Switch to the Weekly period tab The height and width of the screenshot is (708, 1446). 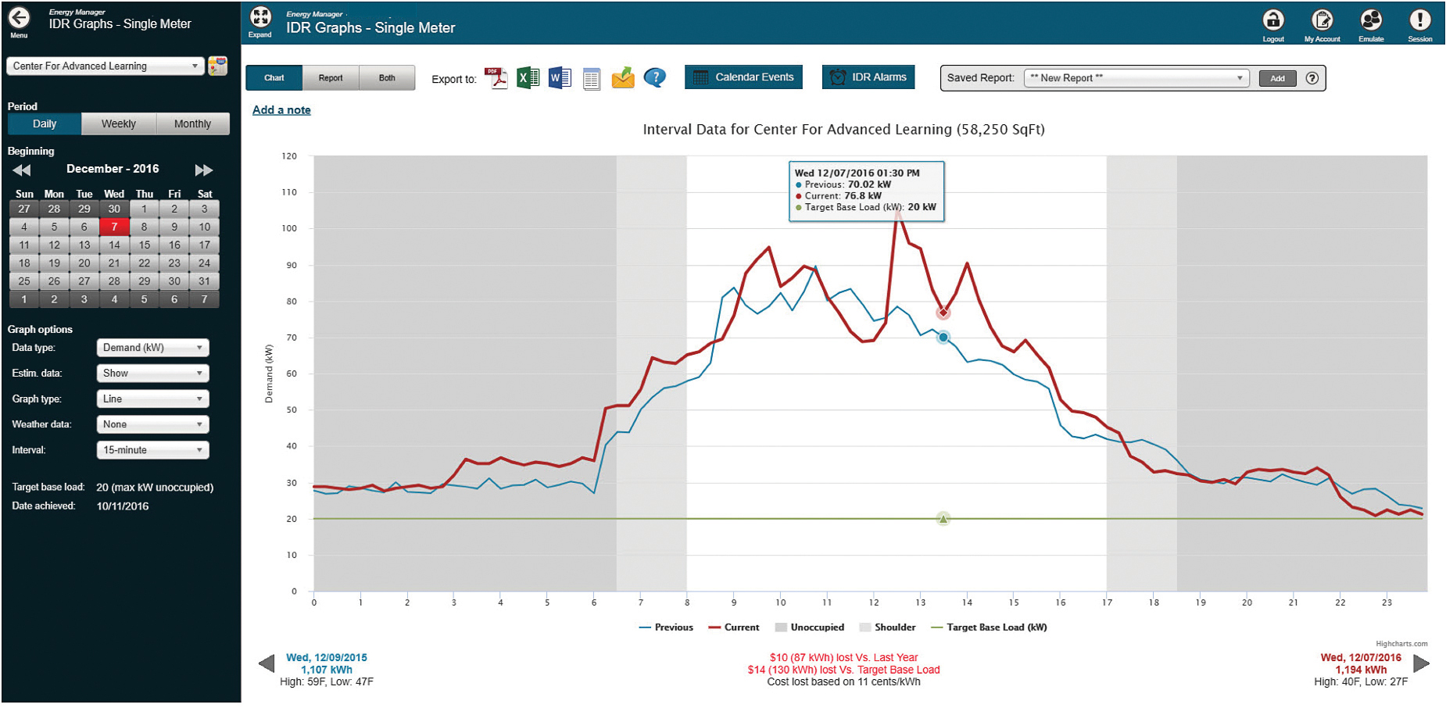pos(118,124)
